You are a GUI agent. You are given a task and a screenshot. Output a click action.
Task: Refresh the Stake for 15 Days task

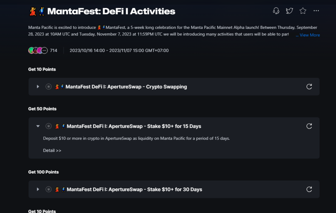point(309,126)
